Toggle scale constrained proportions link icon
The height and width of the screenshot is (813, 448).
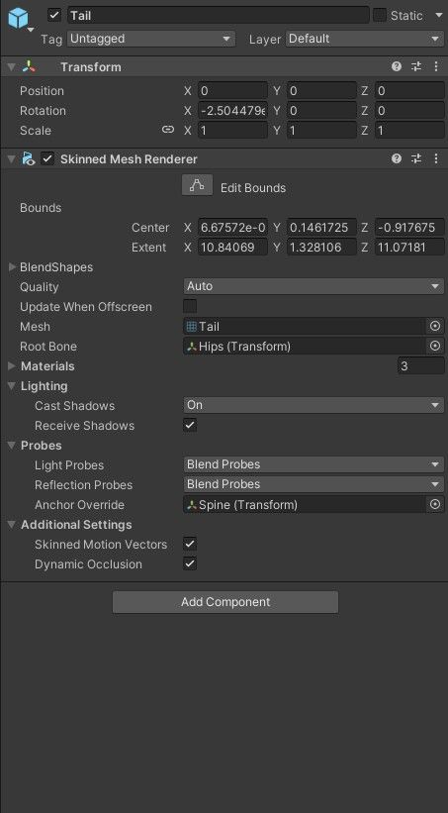pos(168,130)
